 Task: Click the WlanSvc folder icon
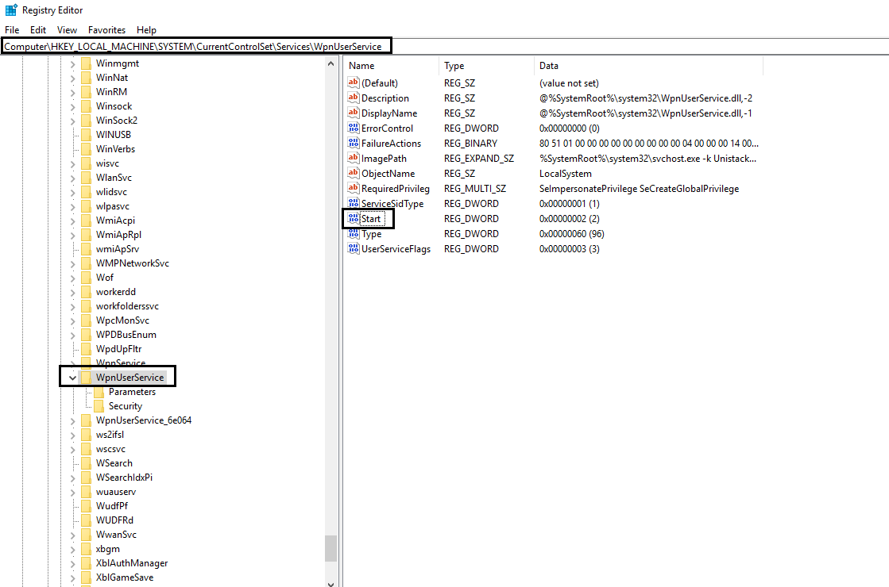(86, 178)
